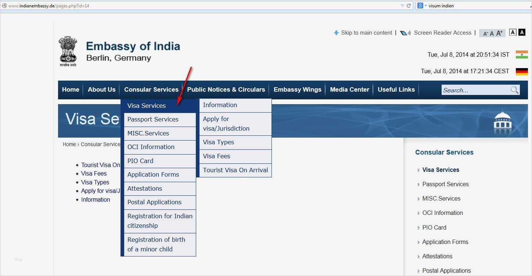This screenshot has height=276, width=532.
Task: Select MISC.Services in the dropdown menu
Action: [x=160, y=133]
